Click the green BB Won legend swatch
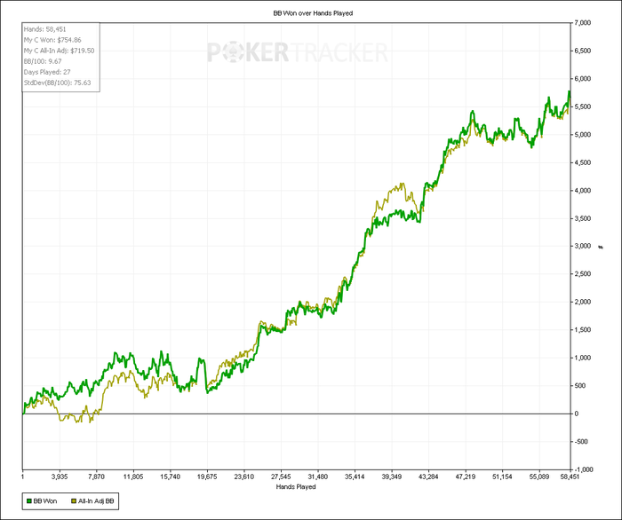This screenshot has height=520, width=622. pos(29,501)
